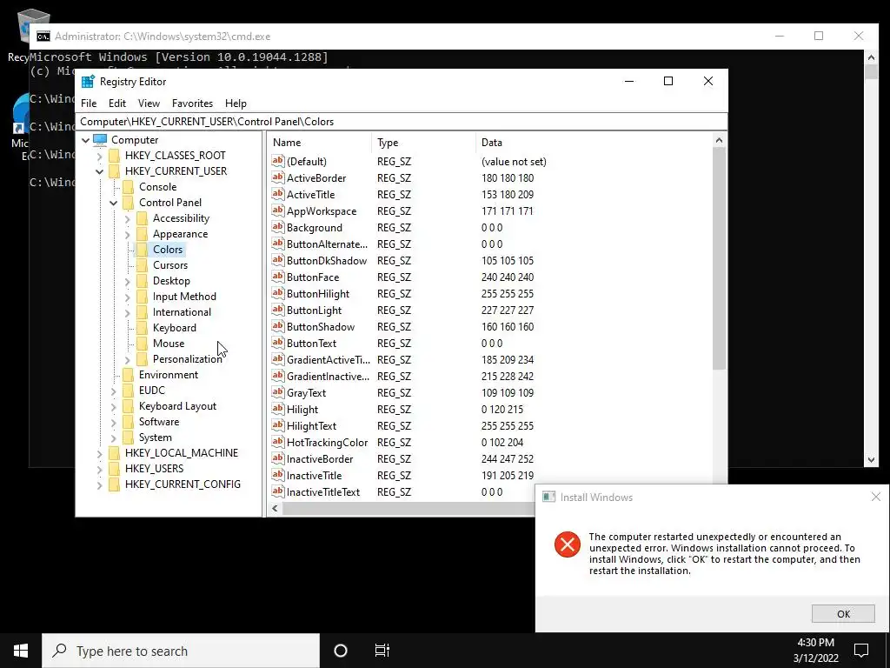Expand the Appearance key

(127, 235)
